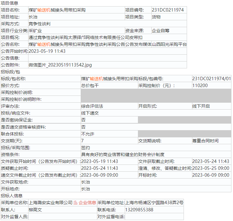
Task: Click package number 231DC0211974/01
Action: coord(212,79)
